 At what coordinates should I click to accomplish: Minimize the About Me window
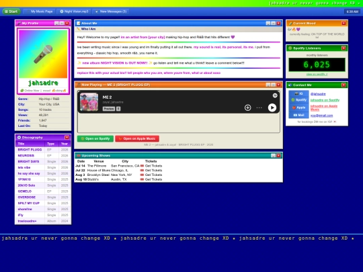(x=268, y=23)
